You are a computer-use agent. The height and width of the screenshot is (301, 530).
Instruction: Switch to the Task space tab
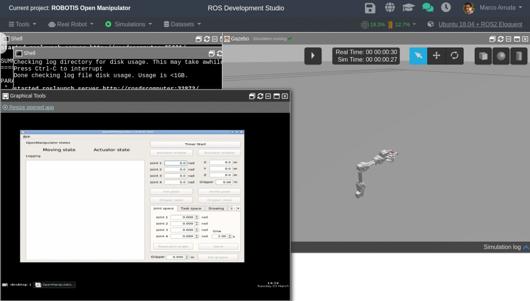[191, 209]
